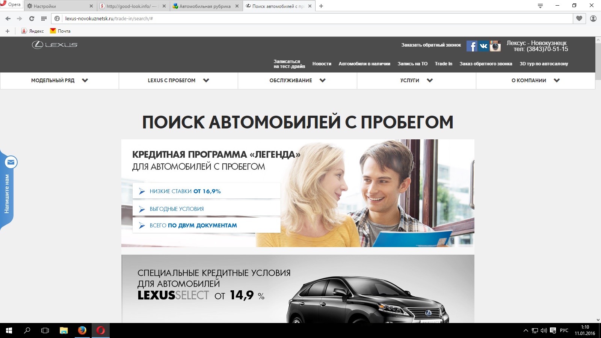Open the network icon in system tray
Image resolution: width=601 pixels, height=338 pixels.
point(535,330)
